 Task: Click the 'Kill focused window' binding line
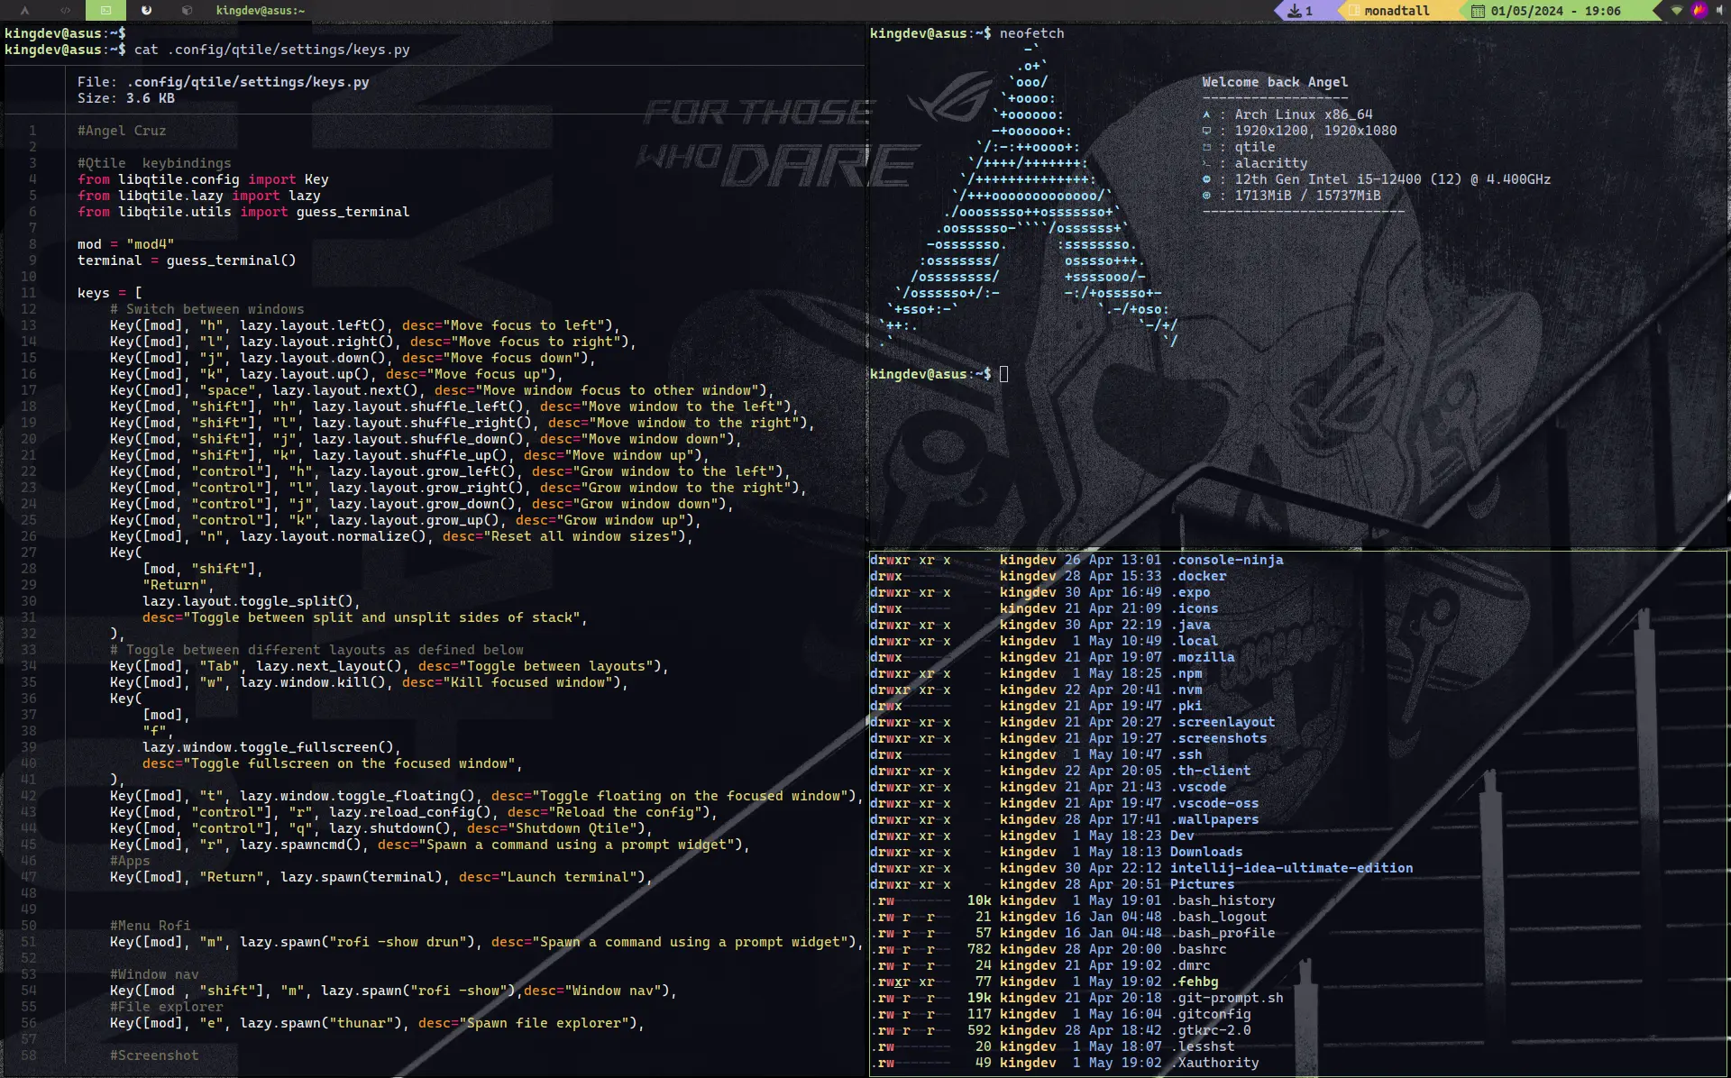coord(369,682)
